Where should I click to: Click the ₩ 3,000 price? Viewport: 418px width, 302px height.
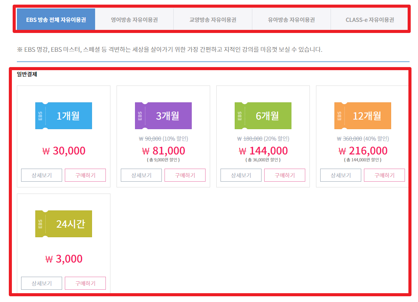coord(64,259)
